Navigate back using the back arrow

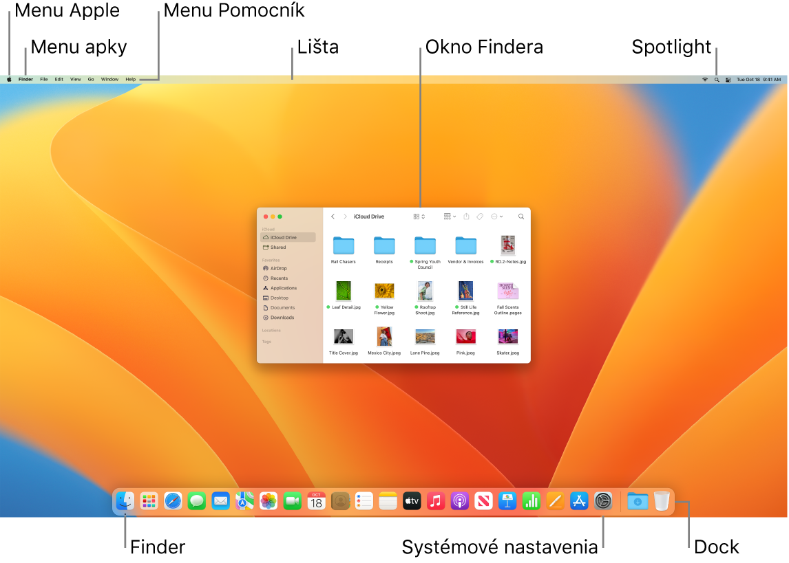333,216
